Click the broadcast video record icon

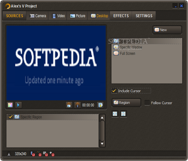click(77, 105)
